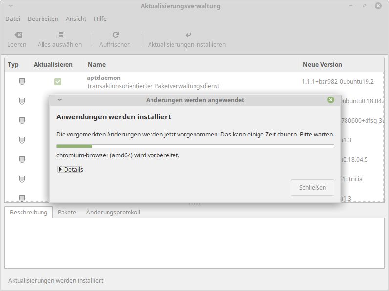Toggle the aptdaemon update checkbox
This screenshot has height=291, width=389.
coord(58,82)
